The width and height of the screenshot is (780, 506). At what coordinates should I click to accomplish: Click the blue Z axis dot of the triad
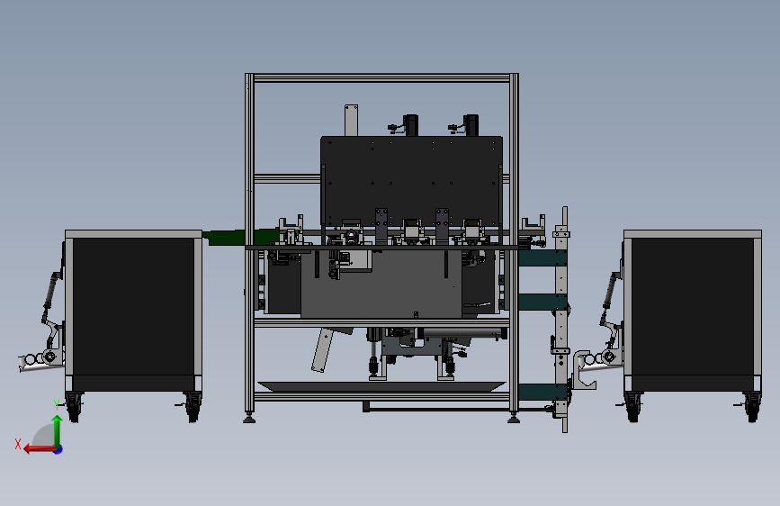[x=58, y=449]
